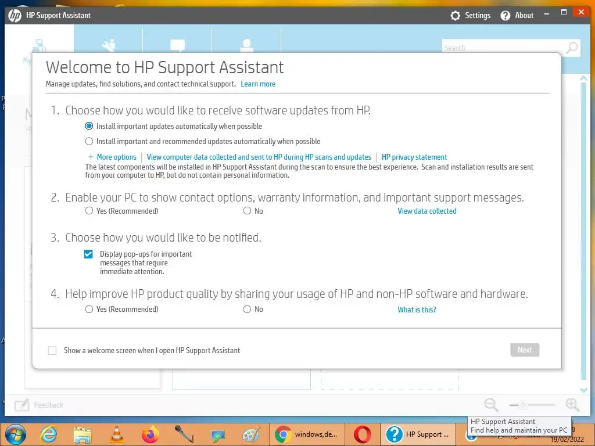The height and width of the screenshot is (446, 595).
Task: Open the Windows Start menu
Action: pyautogui.click(x=16, y=434)
